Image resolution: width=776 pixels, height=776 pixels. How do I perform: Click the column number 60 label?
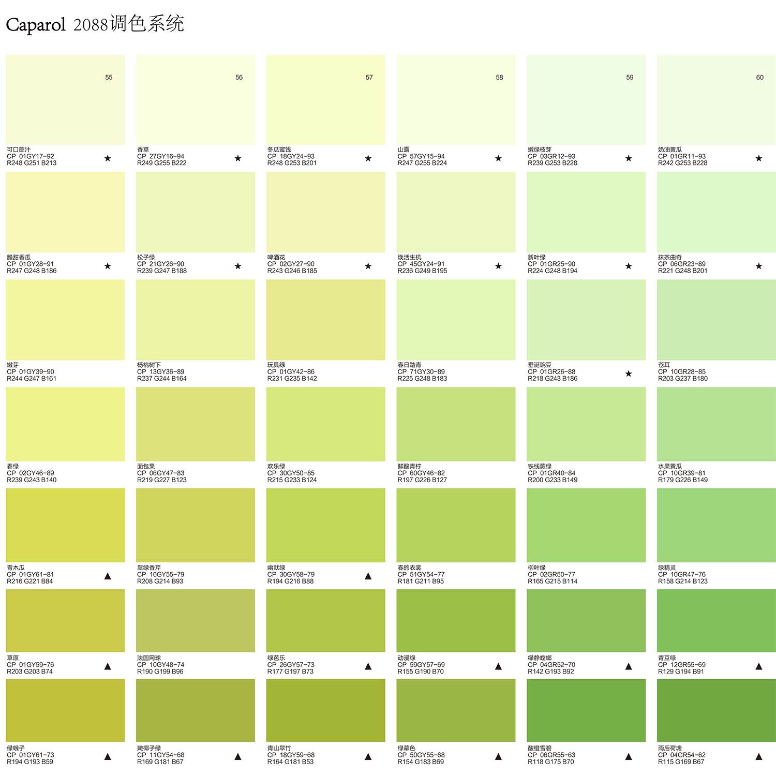tap(759, 78)
